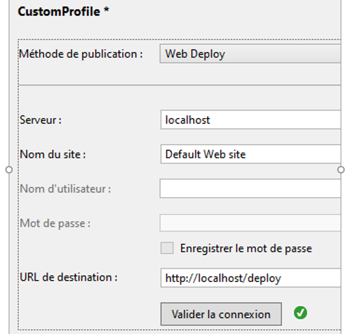The width and height of the screenshot is (346, 334).
Task: Select the right circular selection handle
Action: coord(341,170)
